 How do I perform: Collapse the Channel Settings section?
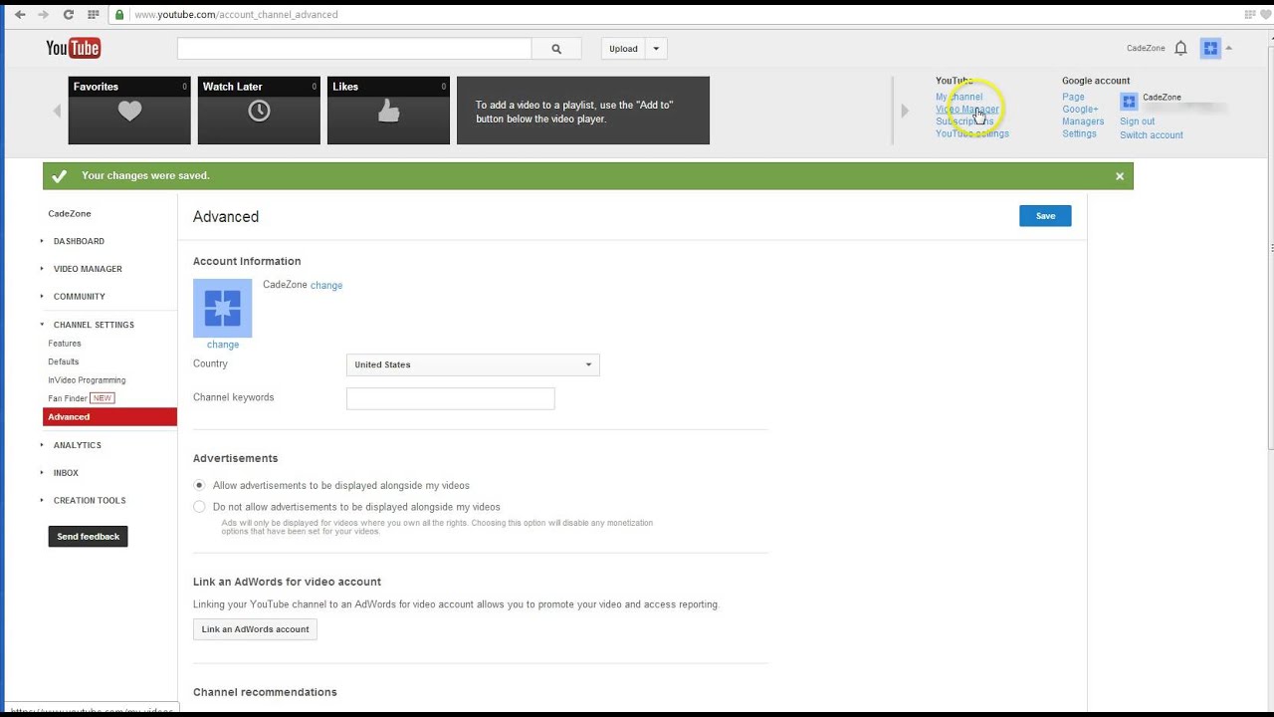pyautogui.click(x=94, y=325)
